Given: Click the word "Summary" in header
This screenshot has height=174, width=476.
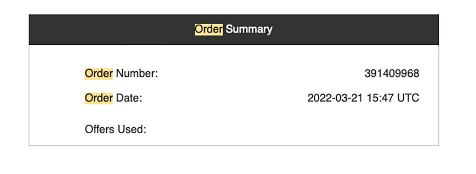Looking at the screenshot, I should (x=249, y=29).
